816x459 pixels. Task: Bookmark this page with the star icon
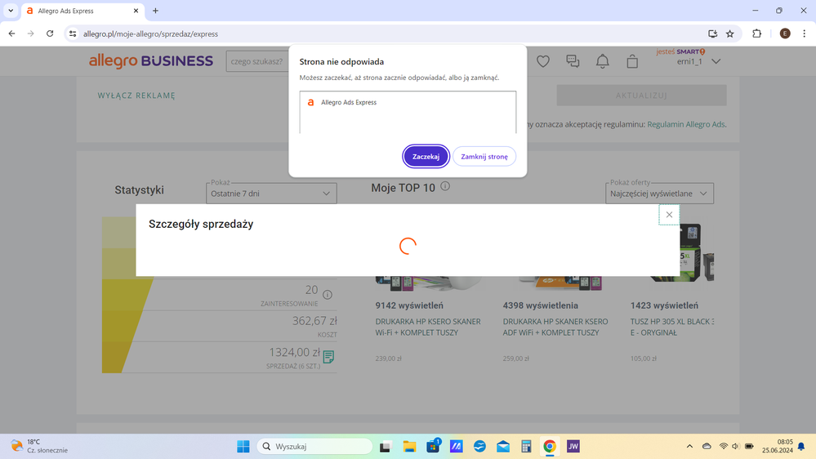point(730,33)
